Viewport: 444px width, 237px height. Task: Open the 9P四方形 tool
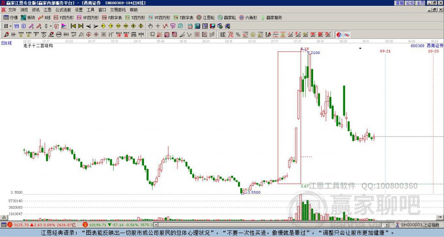pos(88,17)
